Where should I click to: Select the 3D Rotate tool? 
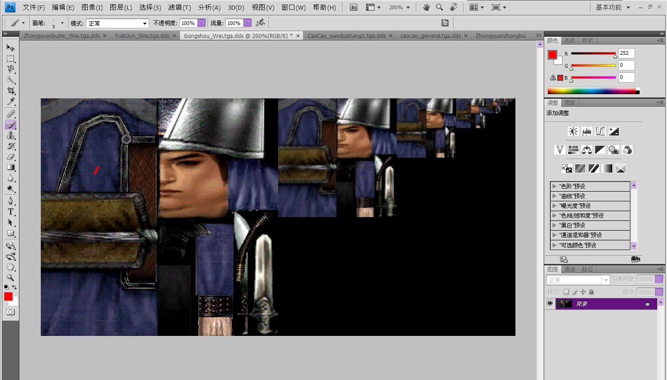point(10,245)
